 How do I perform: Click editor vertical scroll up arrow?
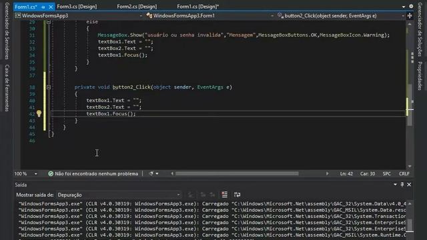(x=410, y=25)
